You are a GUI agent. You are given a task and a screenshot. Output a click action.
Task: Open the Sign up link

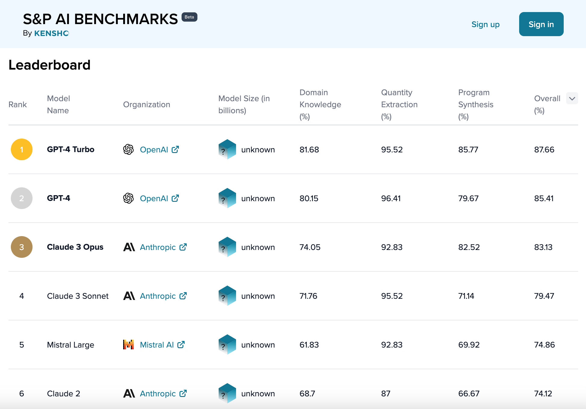485,24
